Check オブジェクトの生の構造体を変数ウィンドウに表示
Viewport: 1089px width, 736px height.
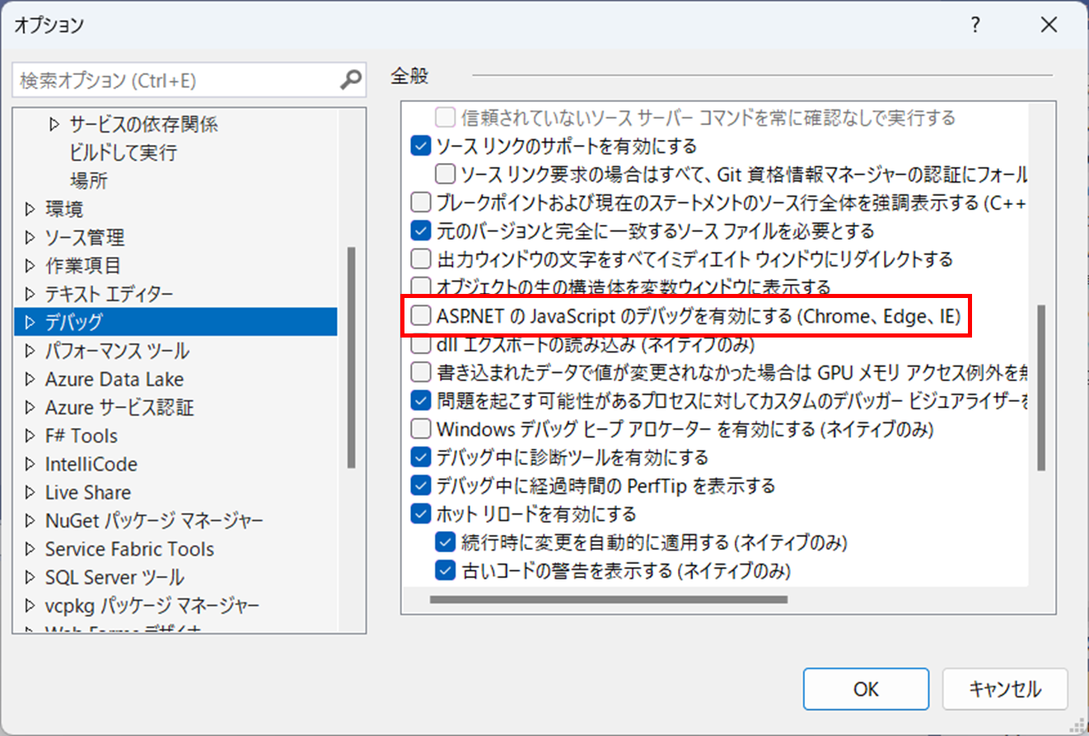pyautogui.click(x=421, y=287)
